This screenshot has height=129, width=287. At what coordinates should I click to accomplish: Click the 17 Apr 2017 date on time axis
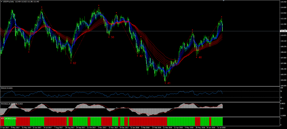pos(5,127)
